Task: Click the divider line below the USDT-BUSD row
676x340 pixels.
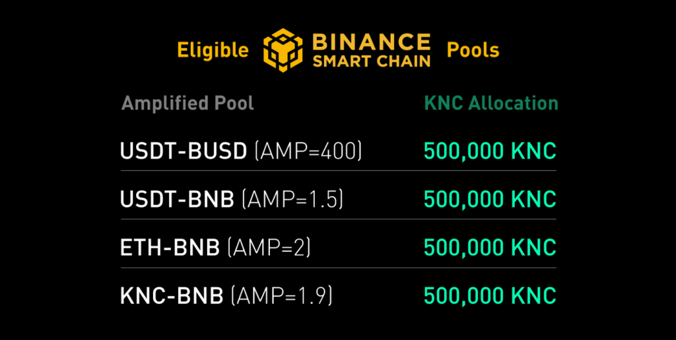Action: coord(339,171)
